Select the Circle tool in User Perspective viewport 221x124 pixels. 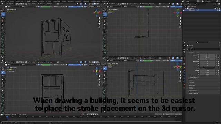[3, 53]
